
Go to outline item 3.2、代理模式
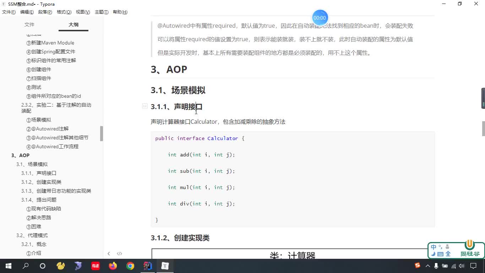coord(32,235)
